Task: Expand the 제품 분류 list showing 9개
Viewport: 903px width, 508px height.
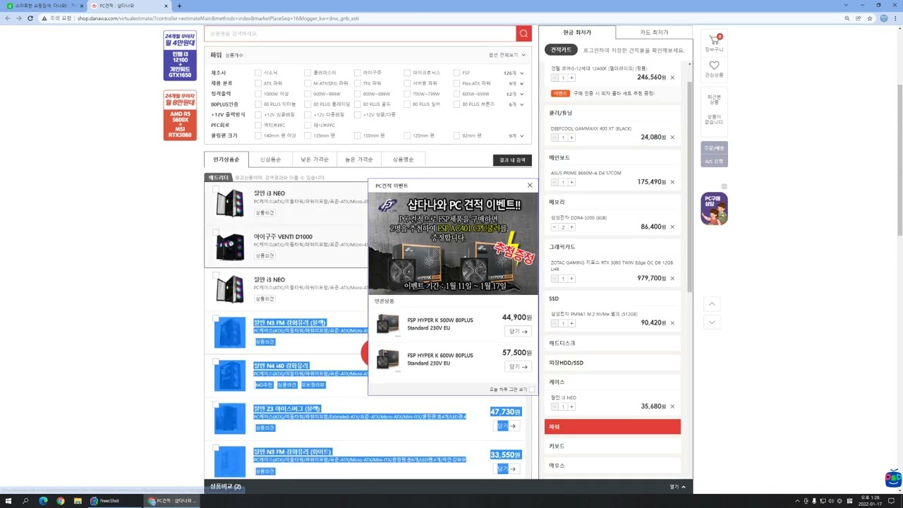Action: (516, 84)
